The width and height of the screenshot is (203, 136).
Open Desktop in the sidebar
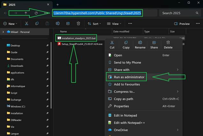15,45
